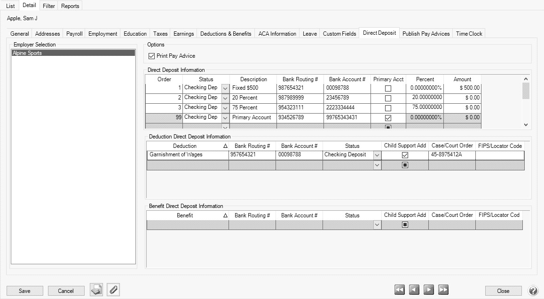Screen dimensions: 544x299
Task: Open Status dropdown in empty Benefit row
Action: [x=377, y=225]
